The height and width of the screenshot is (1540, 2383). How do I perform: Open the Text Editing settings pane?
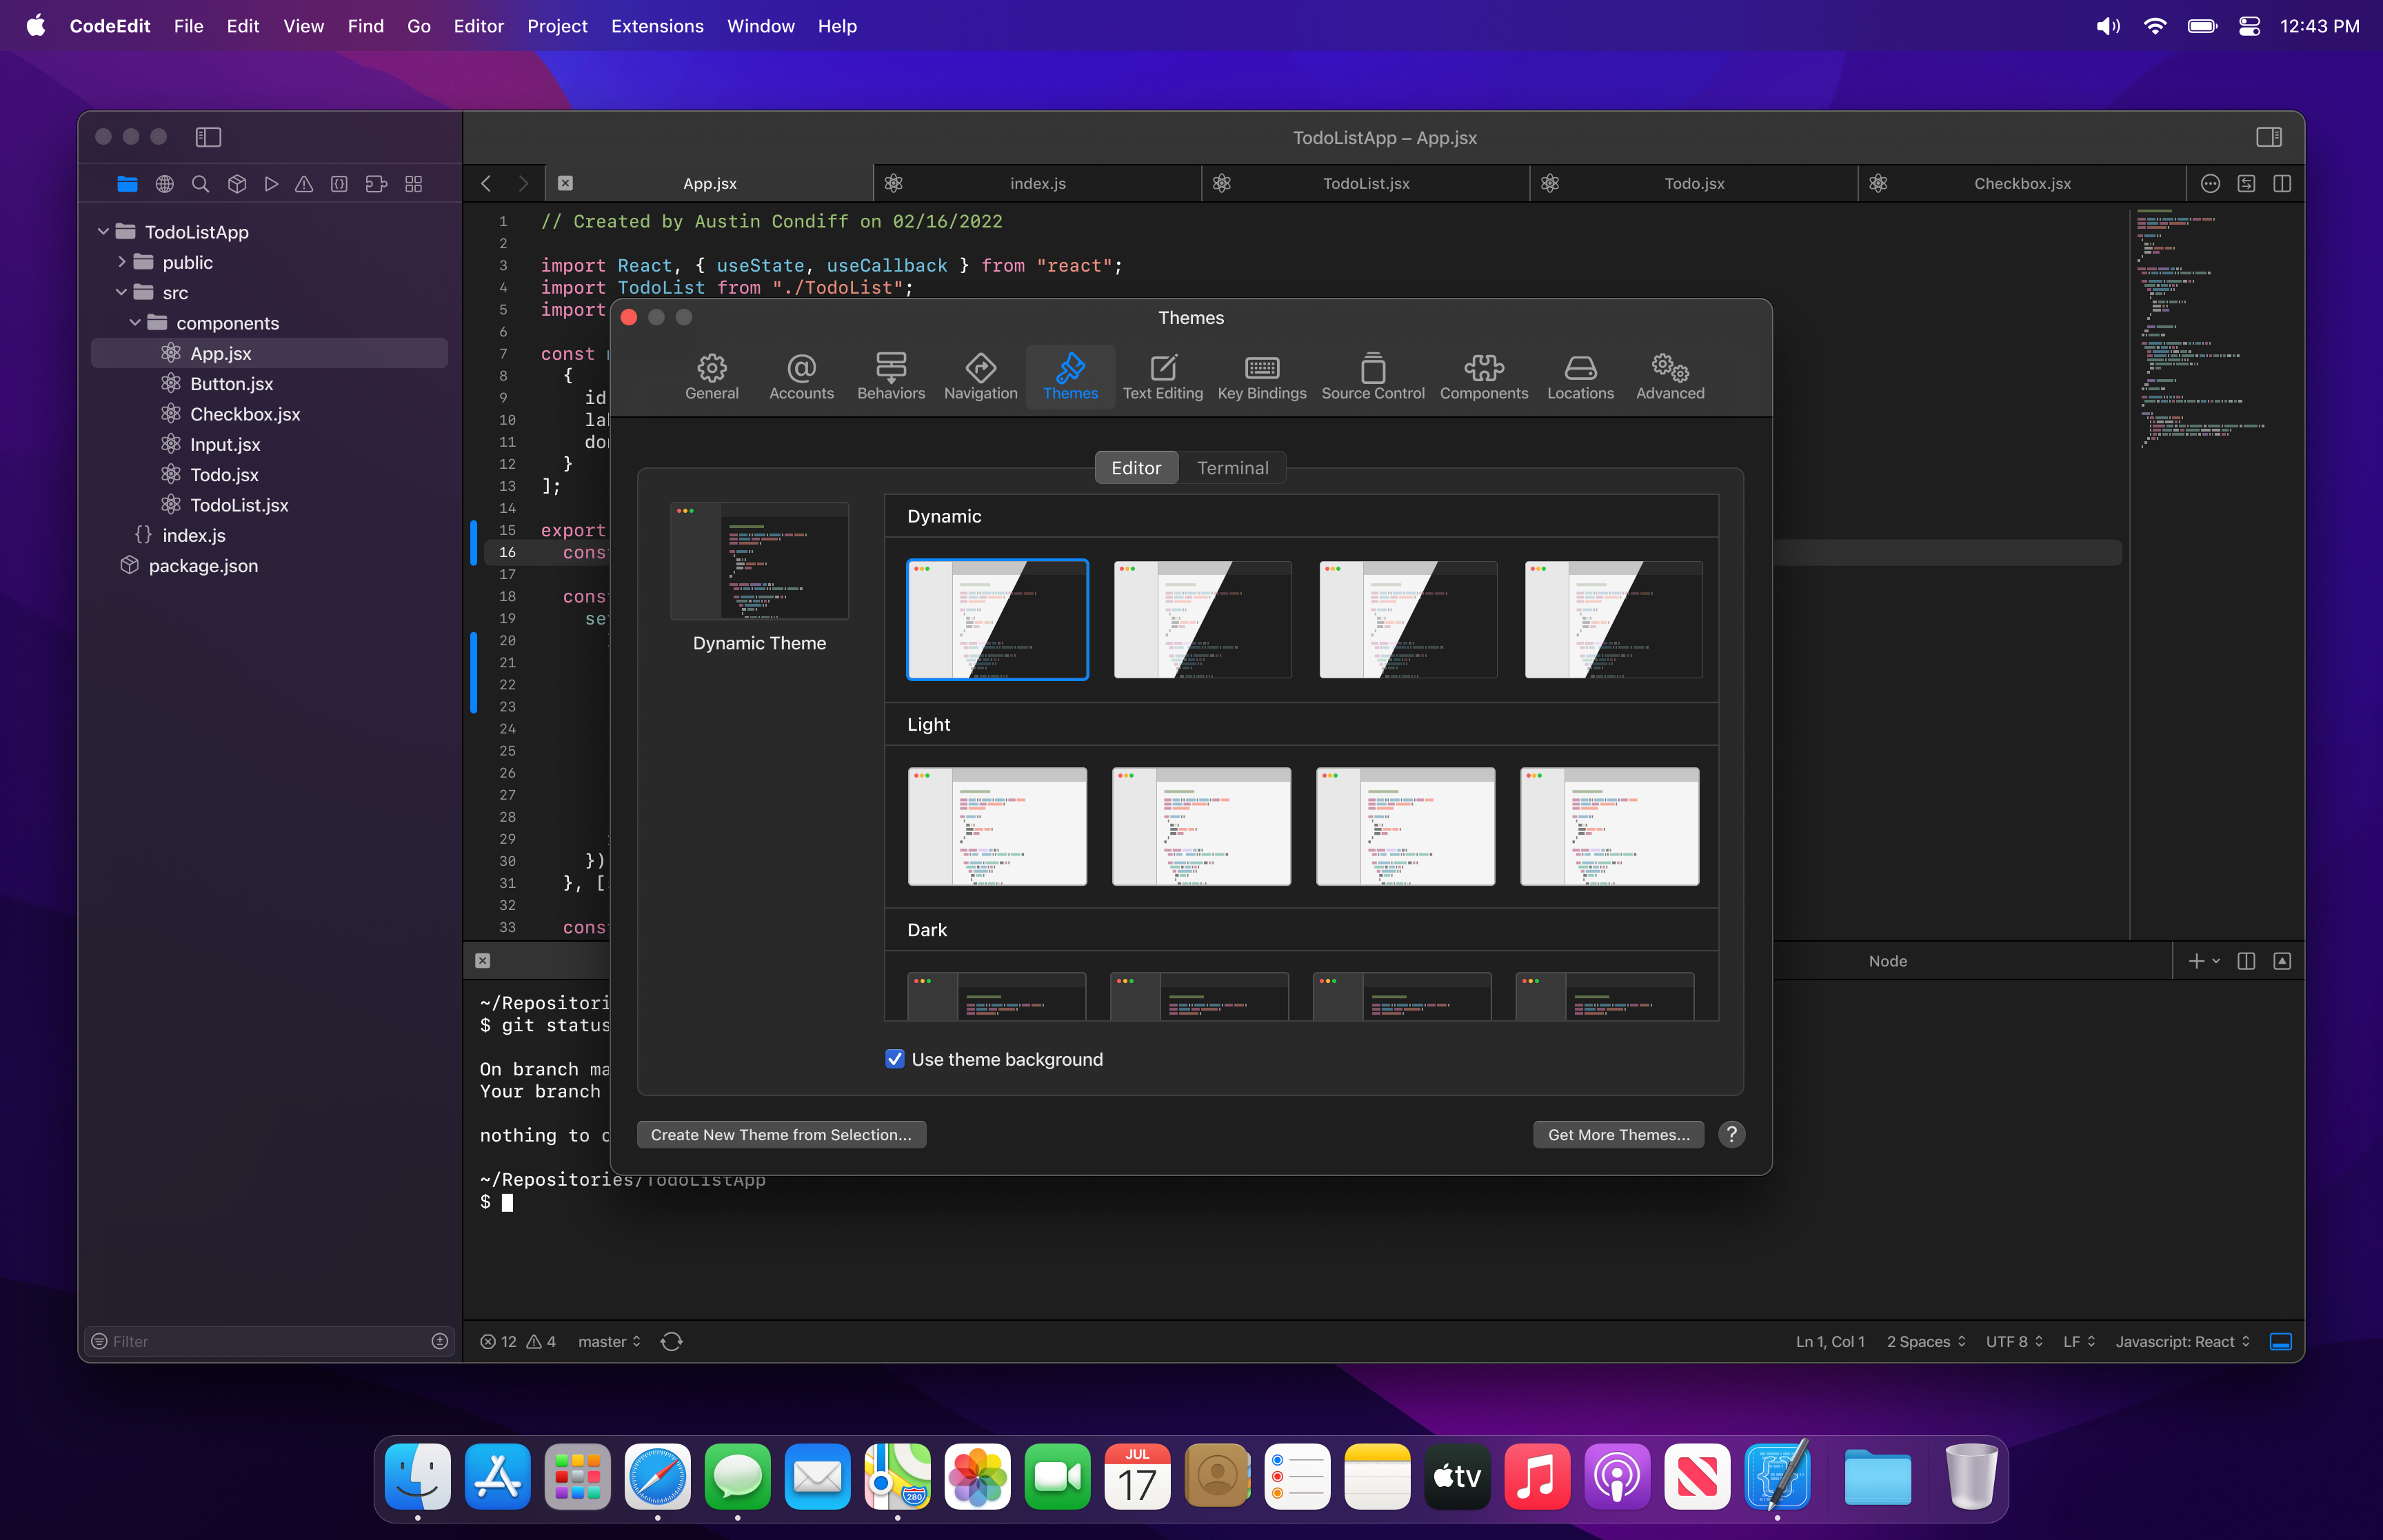point(1162,376)
